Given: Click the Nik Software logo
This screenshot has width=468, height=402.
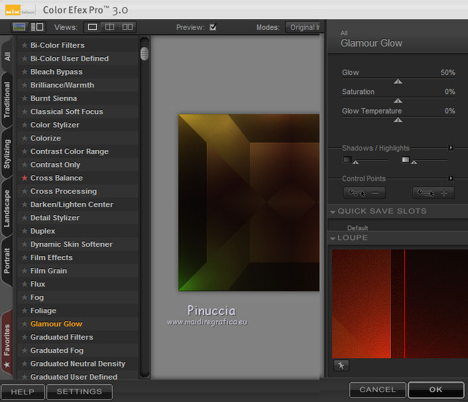Looking at the screenshot, I should pyautogui.click(x=19, y=10).
